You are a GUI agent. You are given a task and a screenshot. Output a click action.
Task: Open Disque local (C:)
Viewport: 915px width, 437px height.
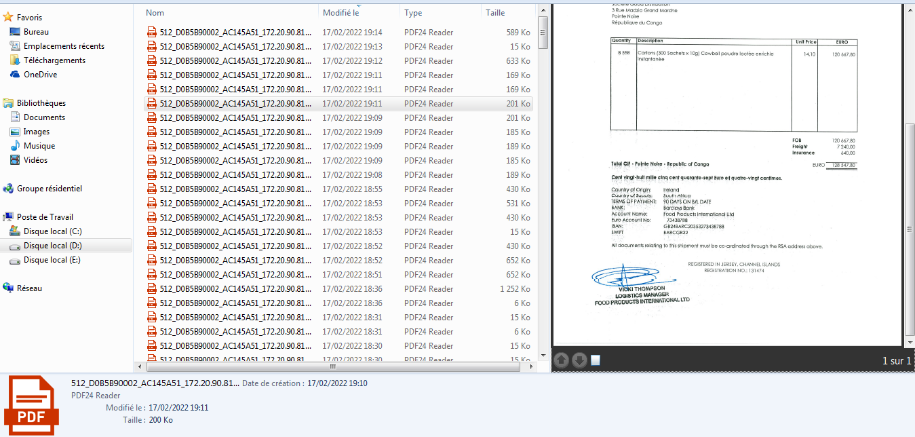click(x=52, y=231)
